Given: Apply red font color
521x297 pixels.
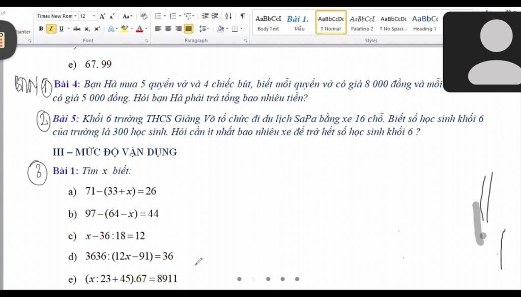Looking at the screenshot, I should click(x=139, y=29).
